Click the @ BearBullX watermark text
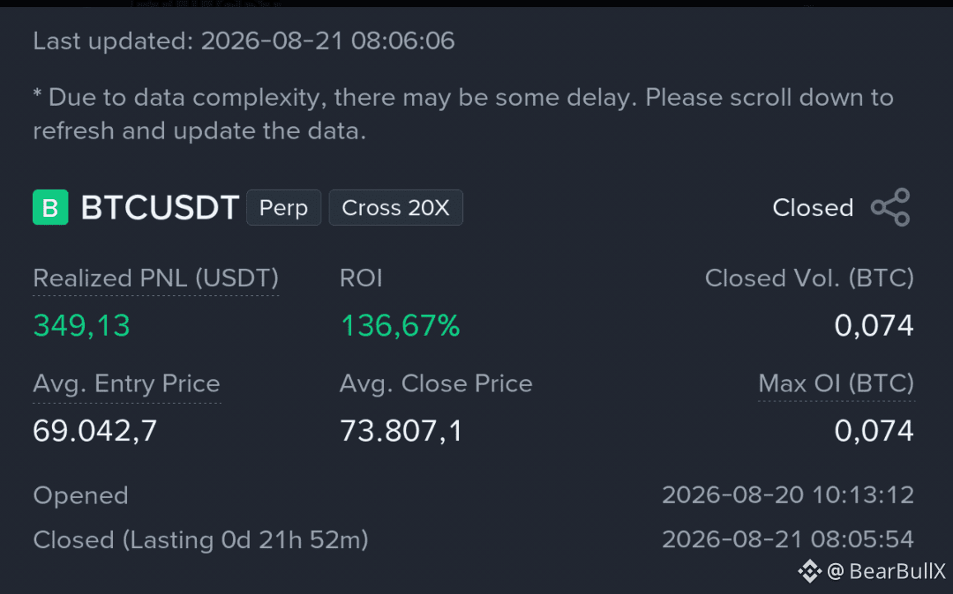This screenshot has height=594, width=953. (886, 571)
